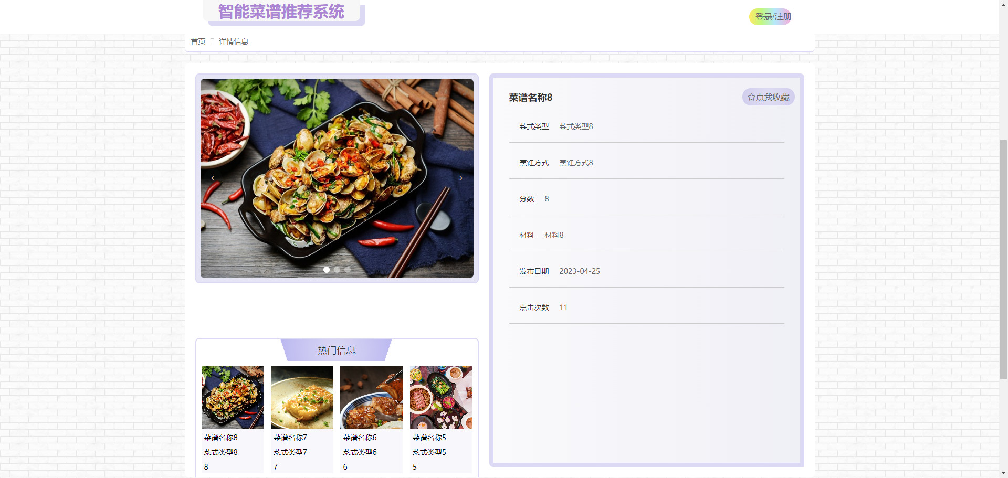Click the 详情信息 breadcrumb item
The width and height of the screenshot is (1008, 478).
pos(234,41)
